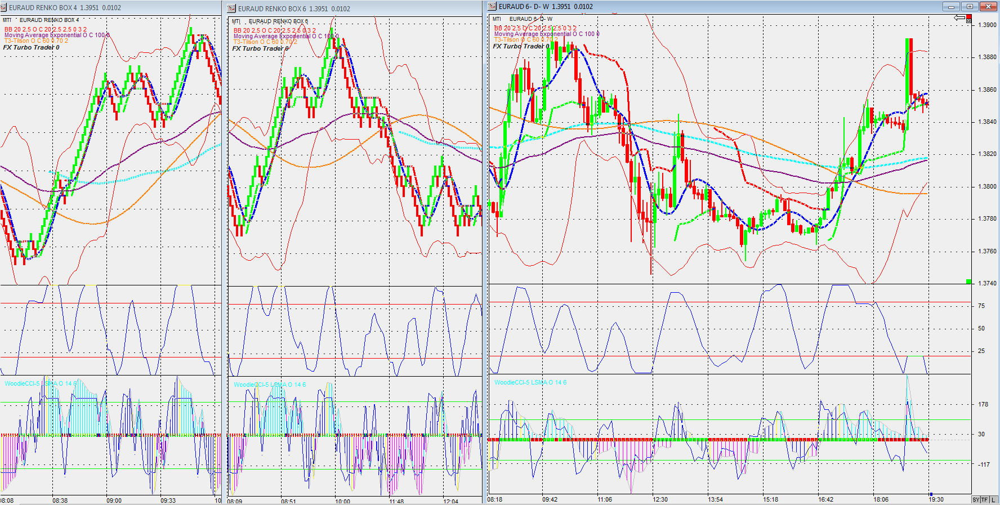Select the FX Turbo Trader 0 label in RENKO BOX 6

[x=261, y=48]
